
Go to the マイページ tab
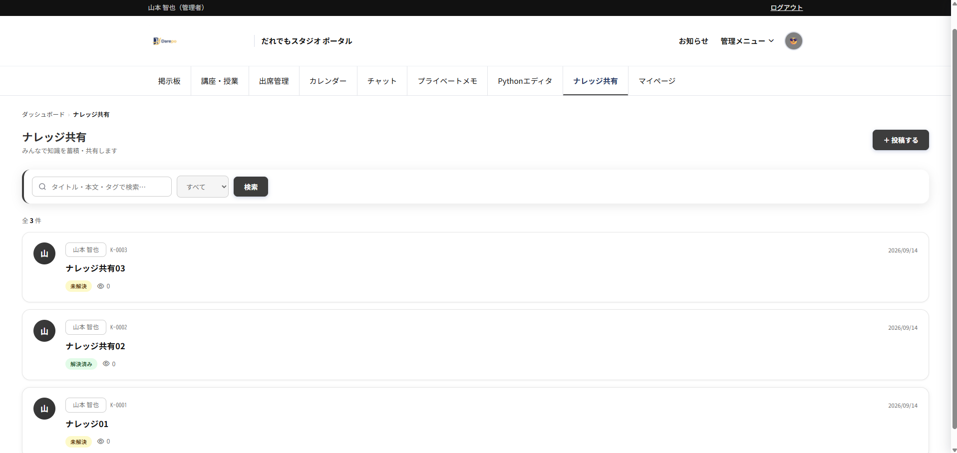[657, 81]
